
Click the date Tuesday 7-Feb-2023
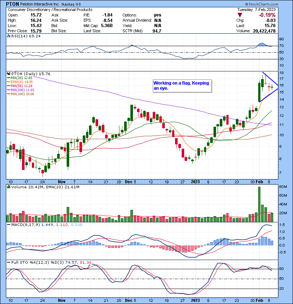[x=256, y=10]
